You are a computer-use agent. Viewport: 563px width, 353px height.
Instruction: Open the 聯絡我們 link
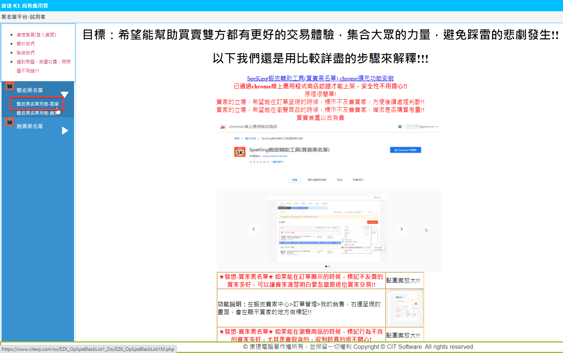pos(26,53)
